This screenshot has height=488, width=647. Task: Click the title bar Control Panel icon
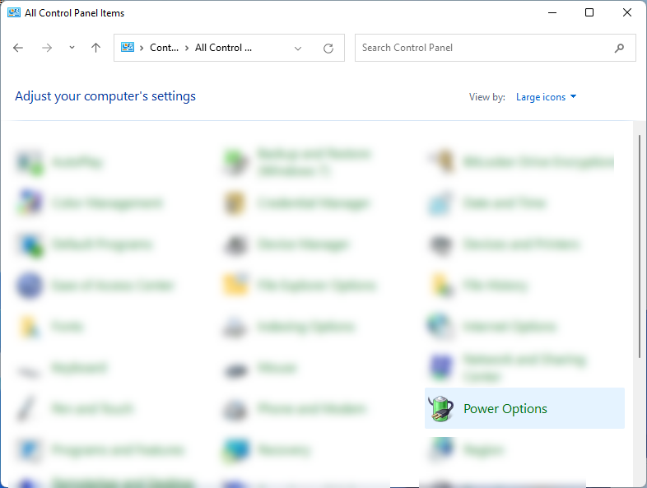click(x=14, y=13)
